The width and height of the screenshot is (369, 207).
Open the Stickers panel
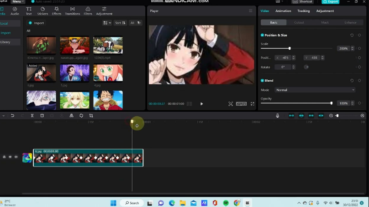point(42,11)
